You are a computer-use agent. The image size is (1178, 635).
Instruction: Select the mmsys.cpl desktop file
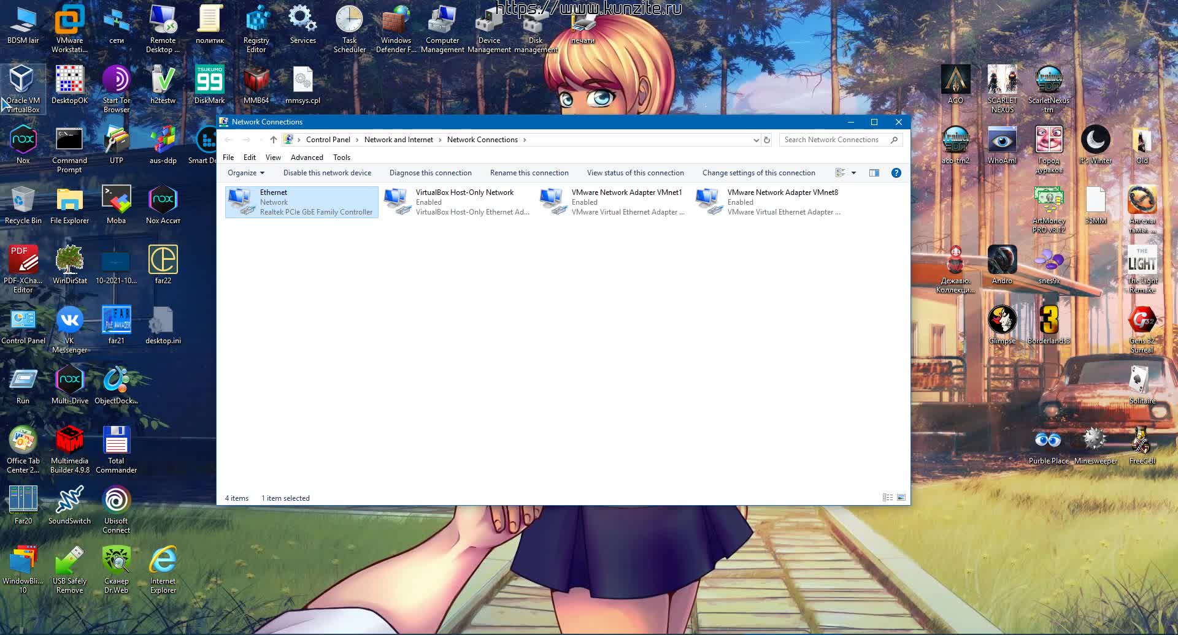coord(302,85)
